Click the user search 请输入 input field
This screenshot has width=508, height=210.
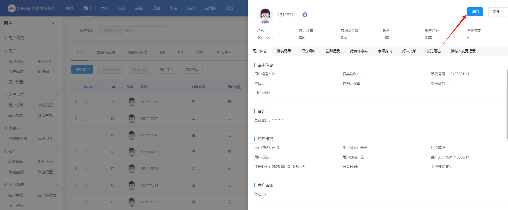tap(144, 31)
